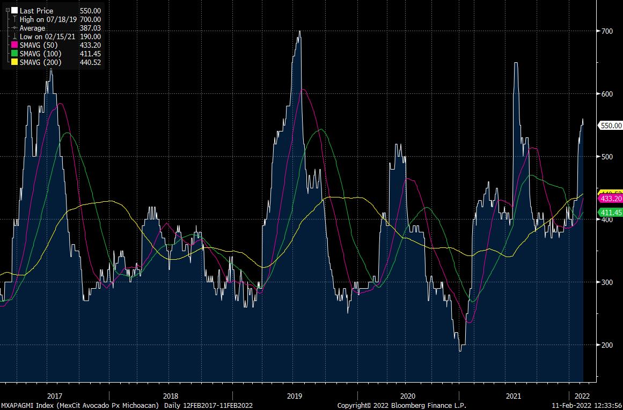Click the Average marker icon in legend
This screenshot has width=623, height=410.
[14, 28]
